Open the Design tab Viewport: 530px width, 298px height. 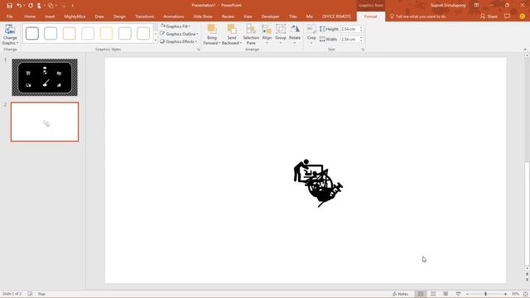click(x=119, y=17)
